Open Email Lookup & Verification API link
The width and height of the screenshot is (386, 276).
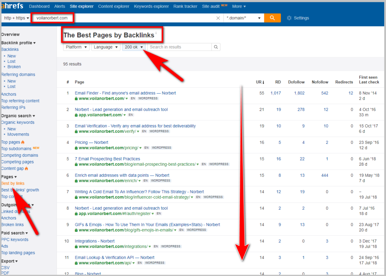click(115, 257)
